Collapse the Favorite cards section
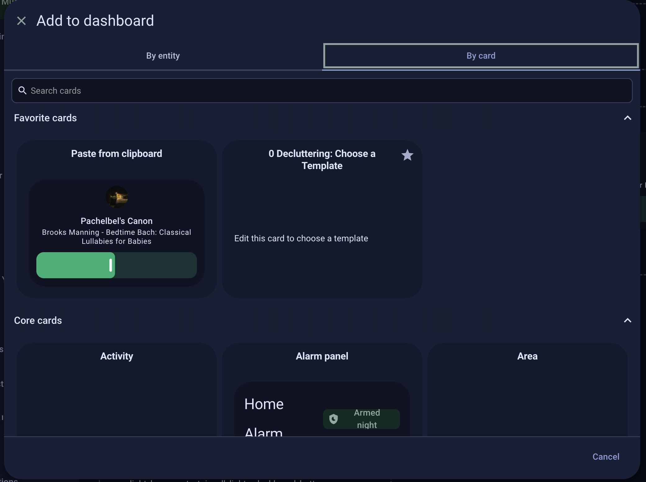 [x=627, y=118]
